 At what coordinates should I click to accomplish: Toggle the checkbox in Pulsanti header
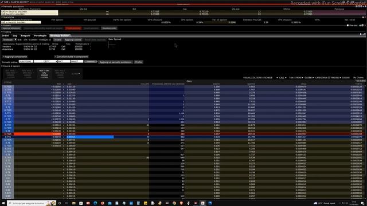tap(348, 25)
